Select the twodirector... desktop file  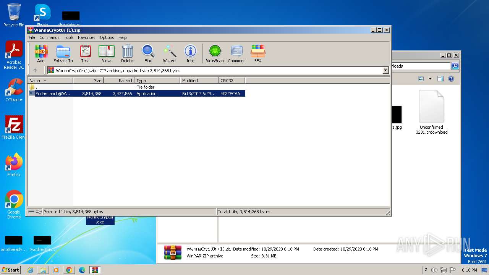(x=42, y=244)
